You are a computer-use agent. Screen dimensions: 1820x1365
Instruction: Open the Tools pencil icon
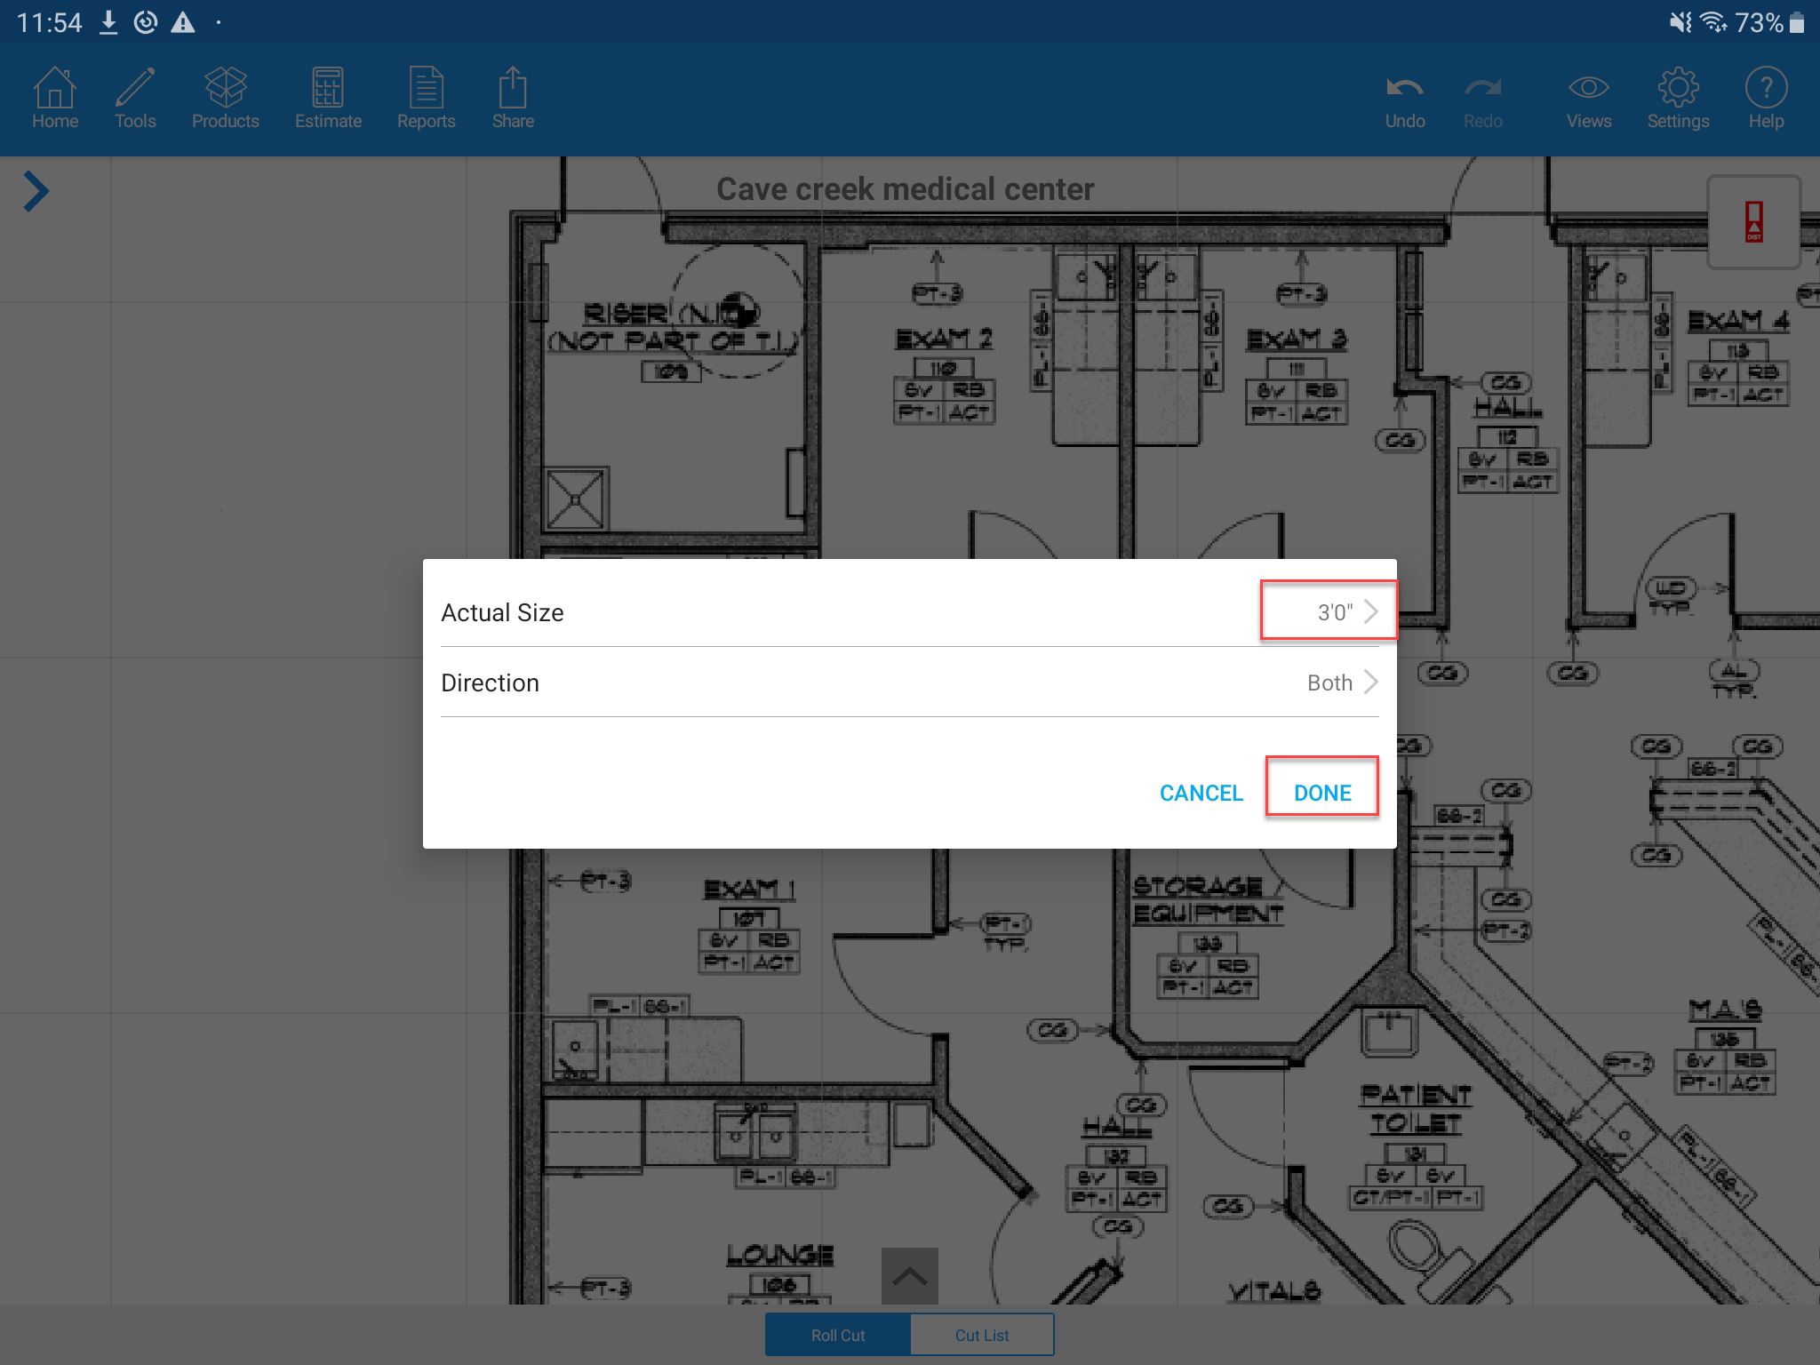click(x=135, y=98)
